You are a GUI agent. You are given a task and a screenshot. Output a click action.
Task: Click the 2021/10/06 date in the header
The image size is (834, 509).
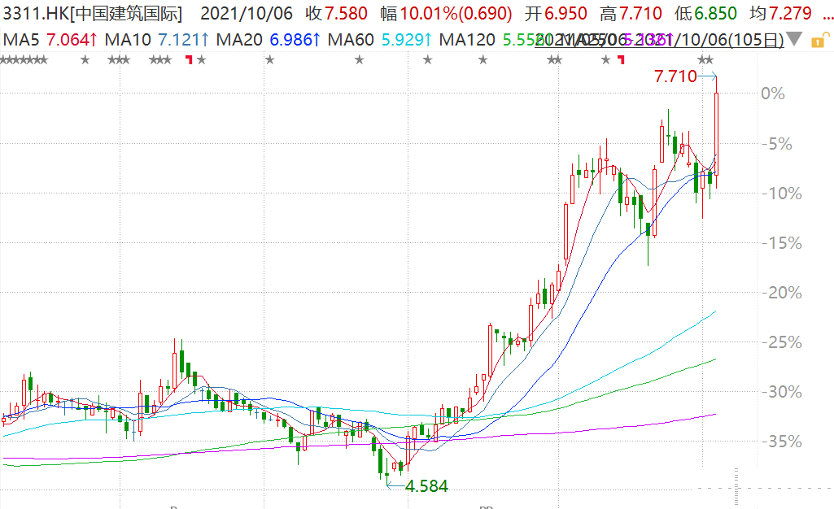247,13
